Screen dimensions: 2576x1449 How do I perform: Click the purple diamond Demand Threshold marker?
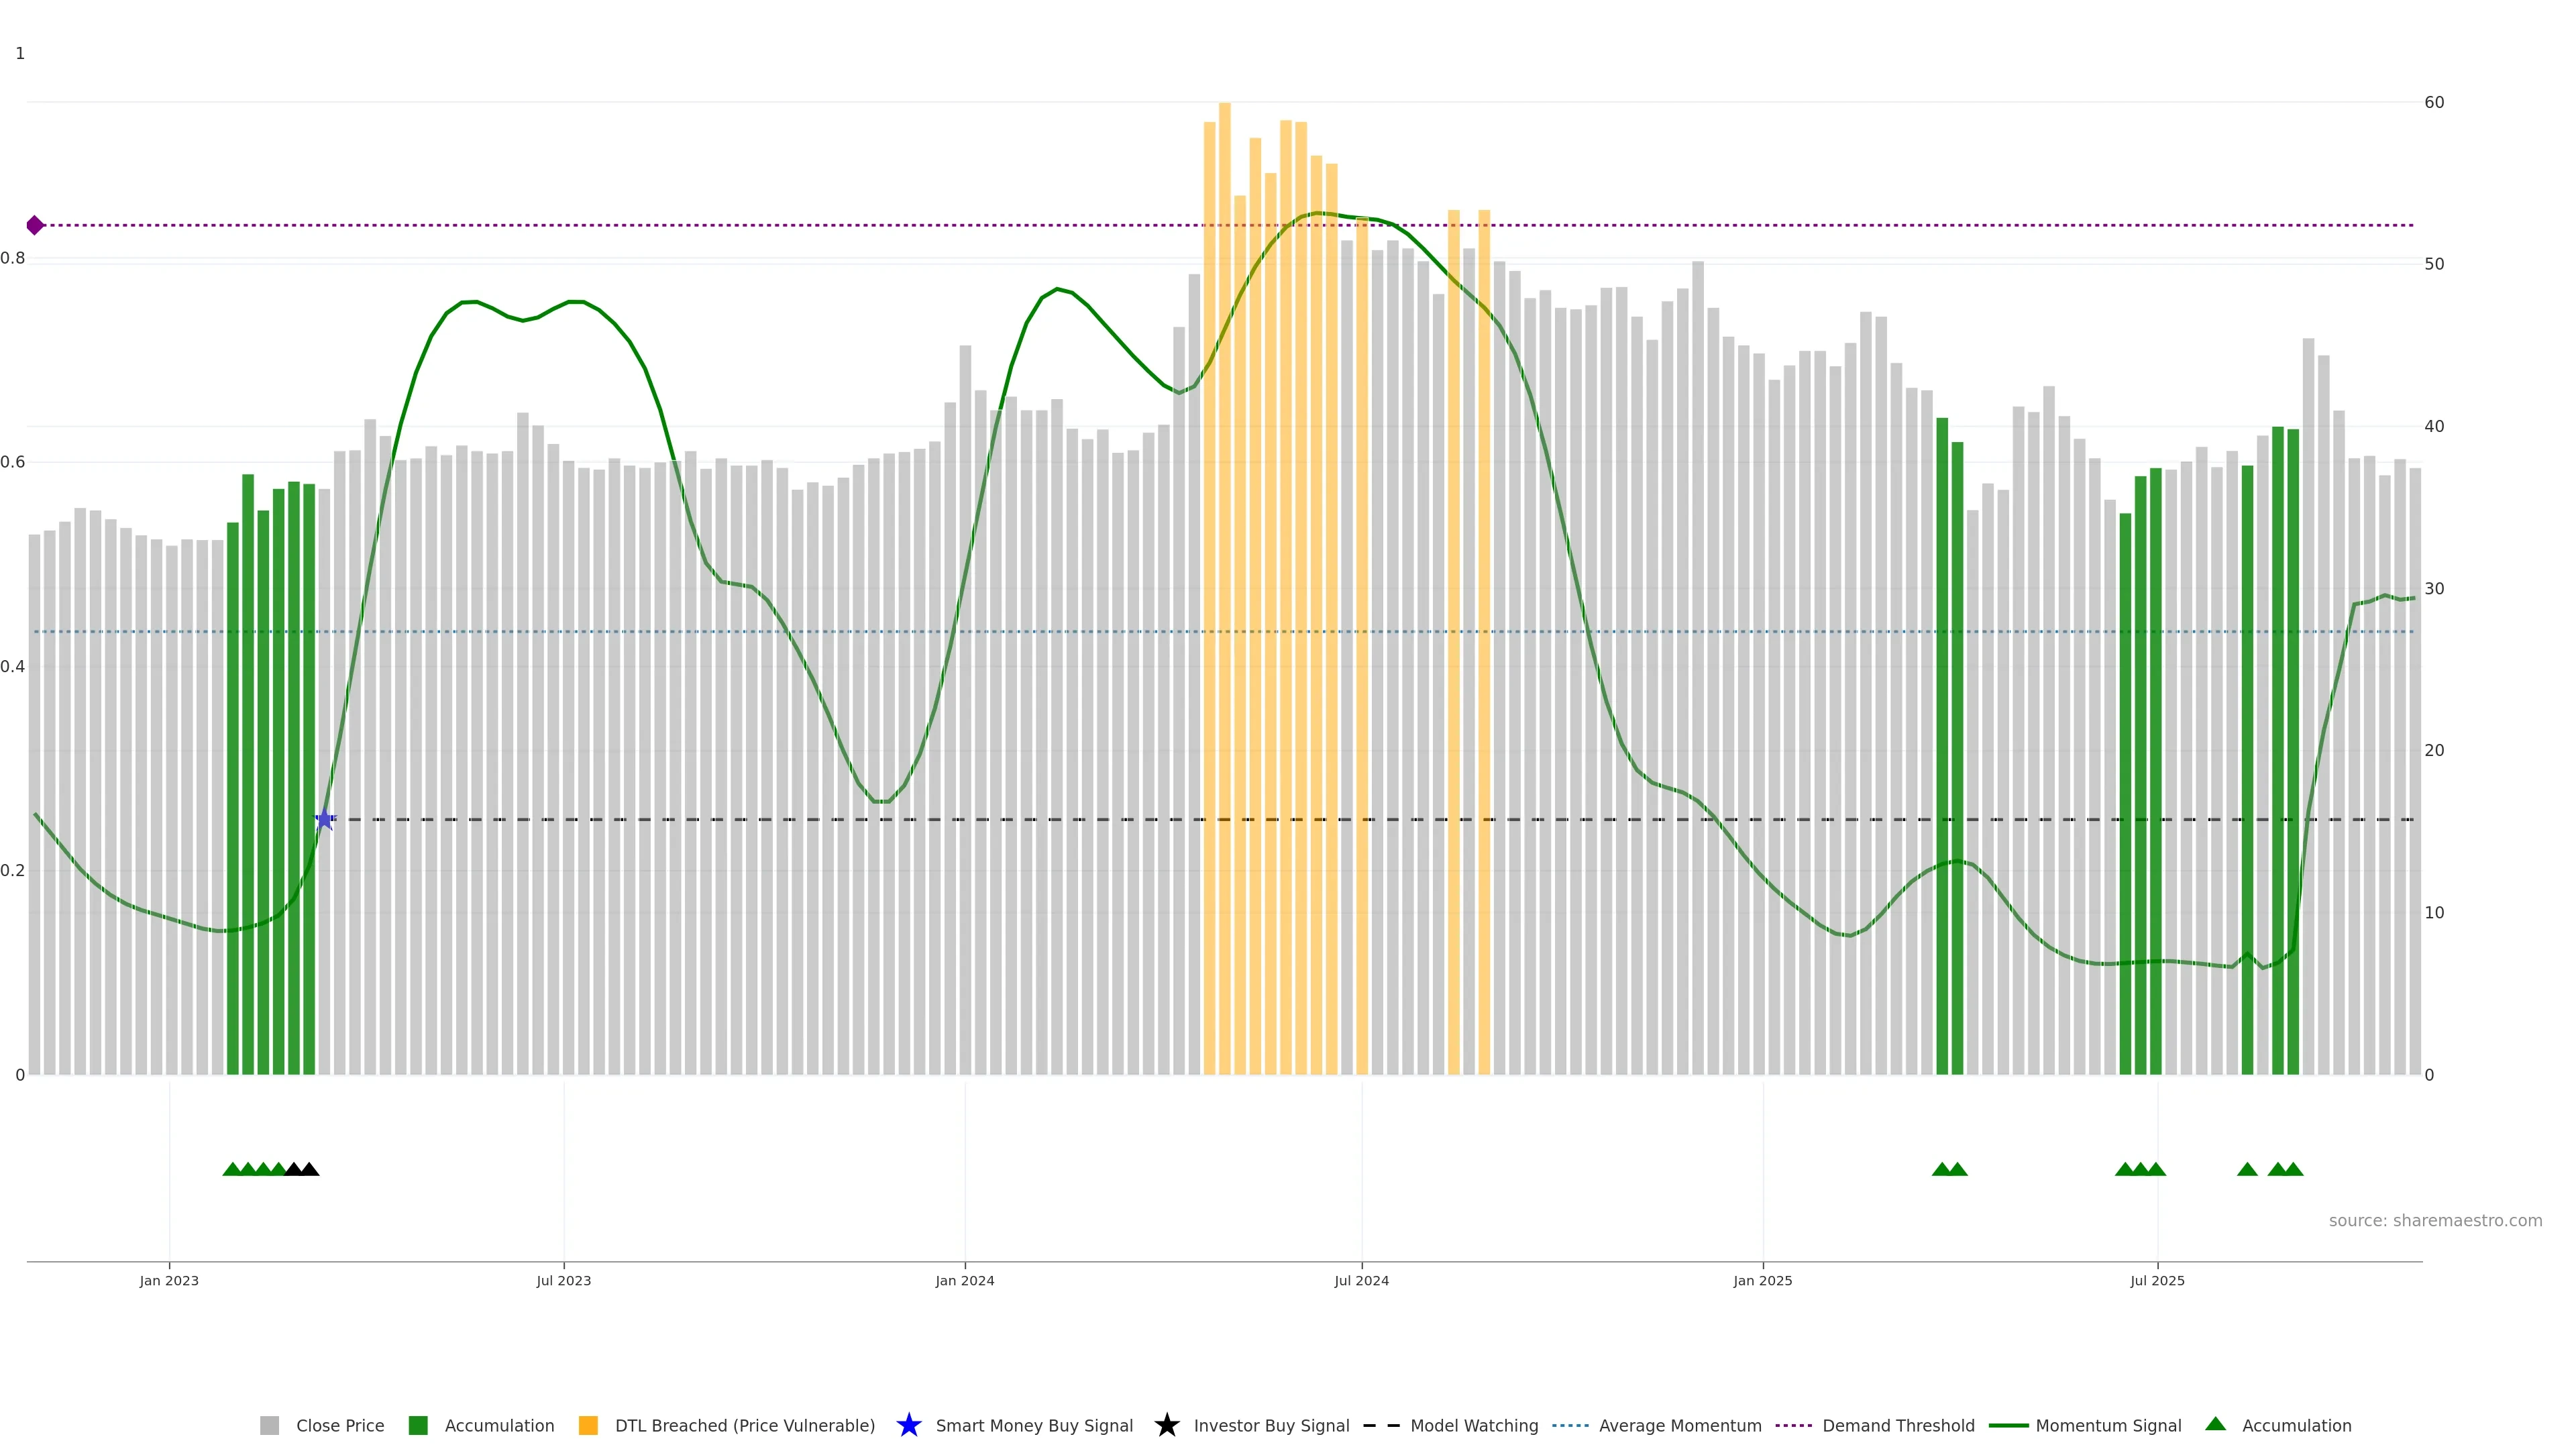(35, 225)
